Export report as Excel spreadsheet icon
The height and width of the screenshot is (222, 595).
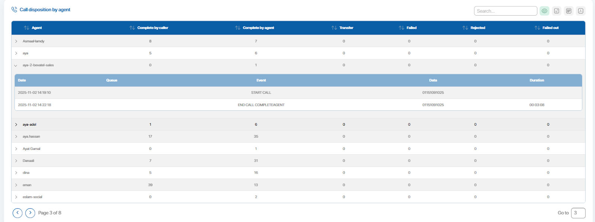(569, 11)
